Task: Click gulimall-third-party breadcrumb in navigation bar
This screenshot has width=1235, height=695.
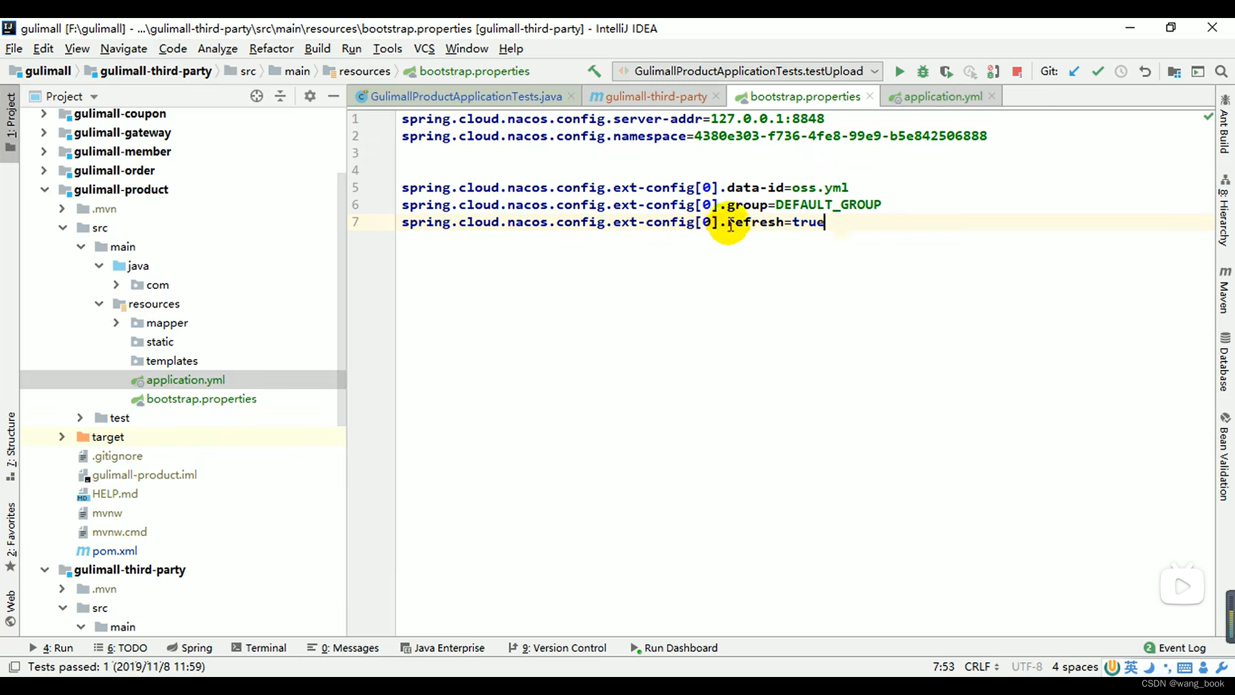Action: [155, 71]
